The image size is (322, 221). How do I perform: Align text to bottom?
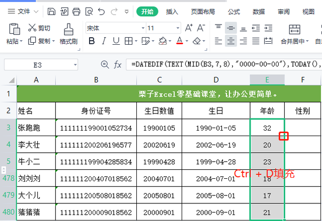coord(244,28)
